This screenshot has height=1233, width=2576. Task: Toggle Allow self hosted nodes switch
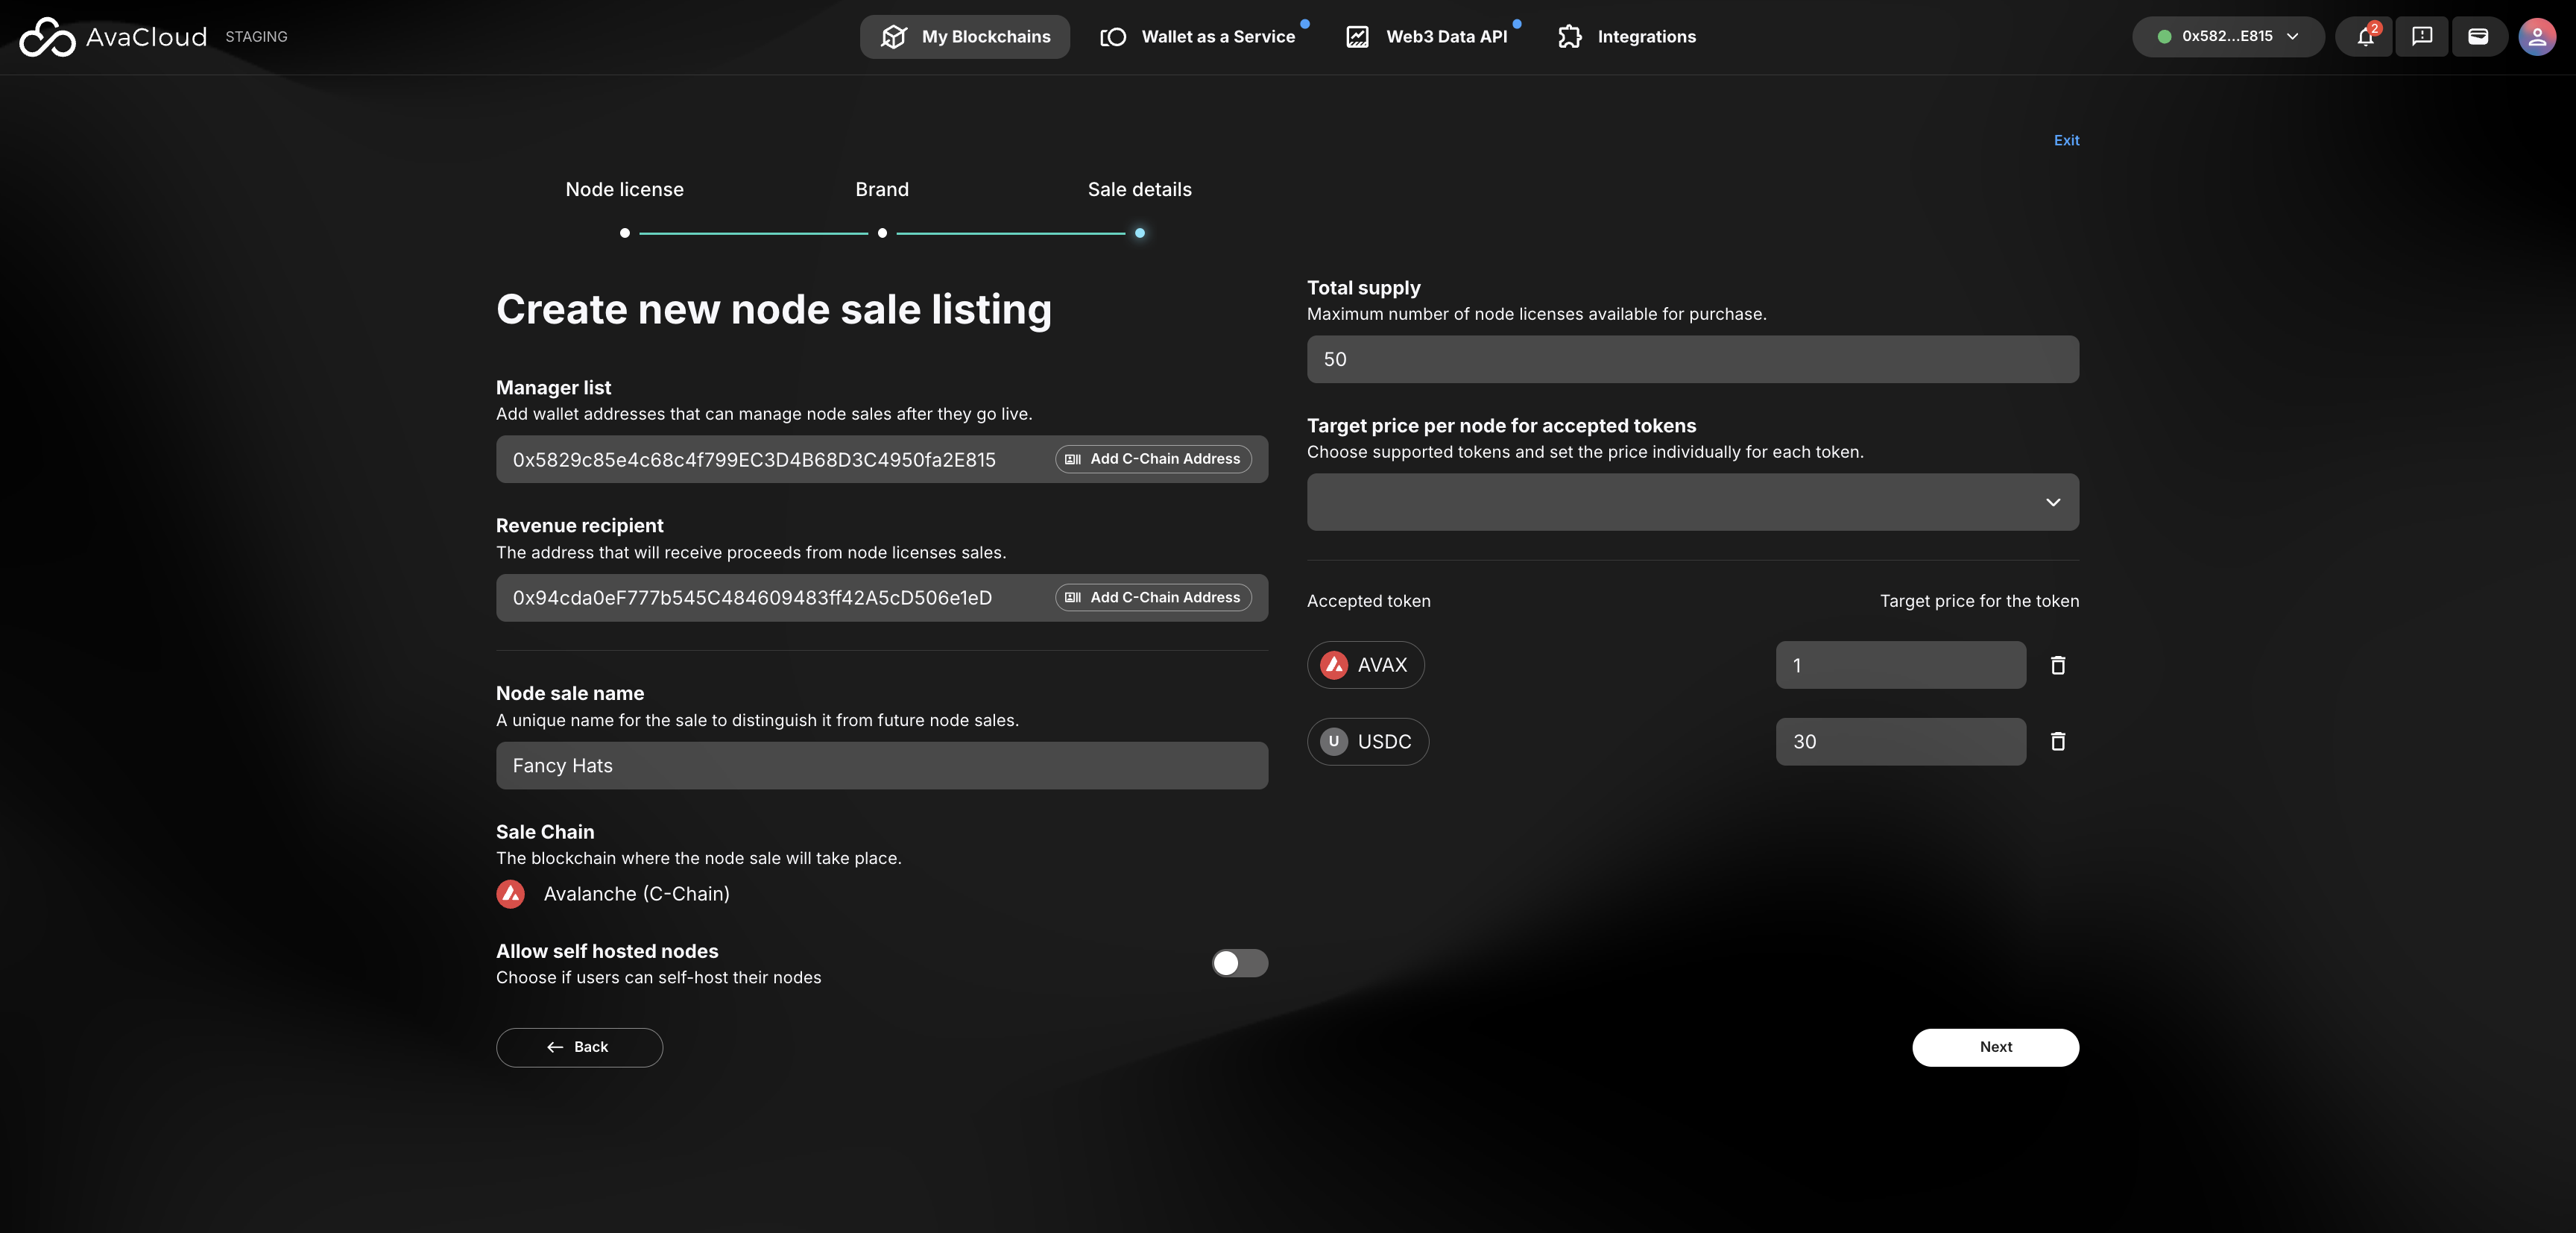(1239, 963)
